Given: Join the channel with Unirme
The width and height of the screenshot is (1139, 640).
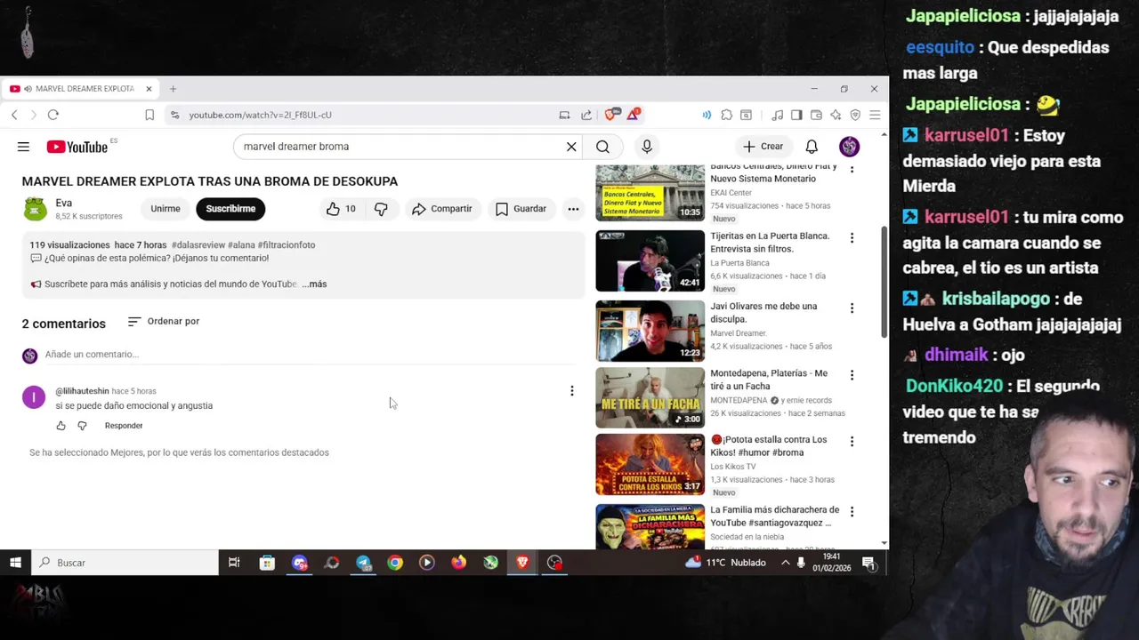Looking at the screenshot, I should [166, 209].
